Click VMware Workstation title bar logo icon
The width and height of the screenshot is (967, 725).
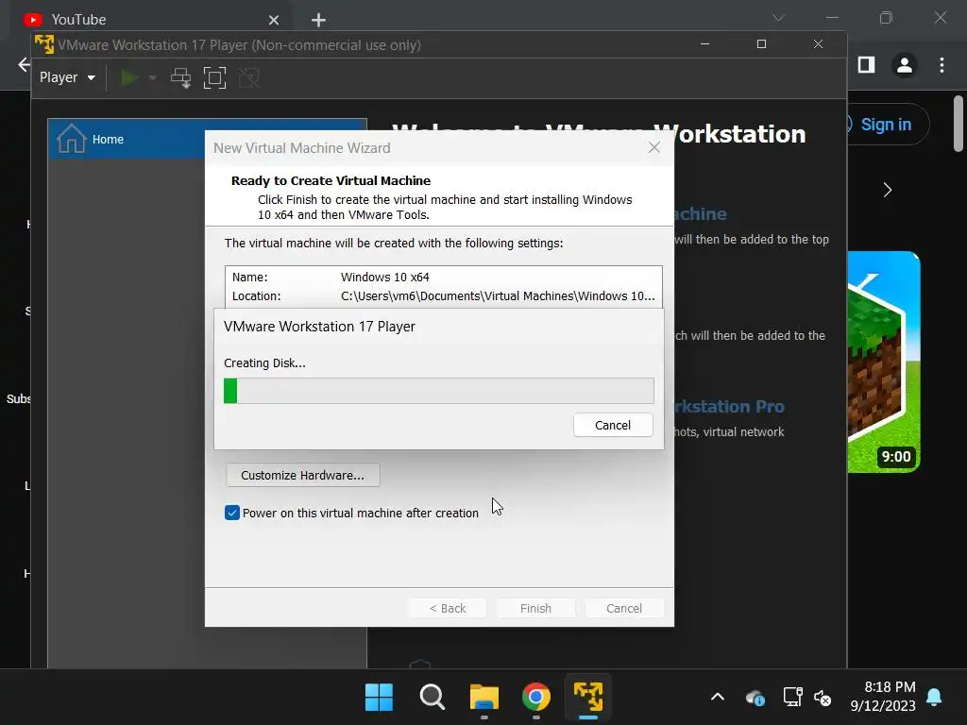[x=43, y=44]
